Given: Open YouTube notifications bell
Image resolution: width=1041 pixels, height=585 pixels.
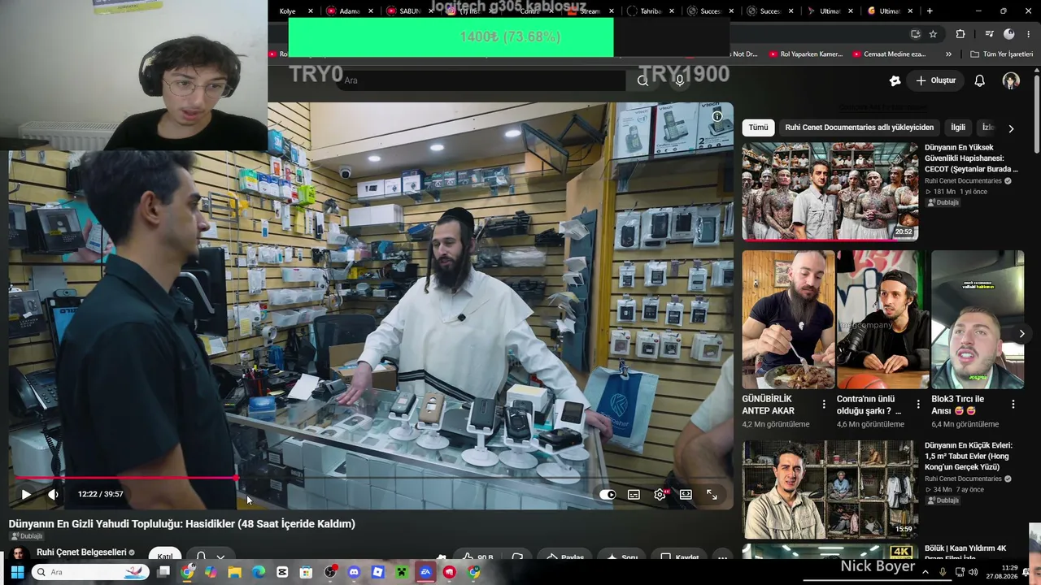Looking at the screenshot, I should click(x=980, y=80).
